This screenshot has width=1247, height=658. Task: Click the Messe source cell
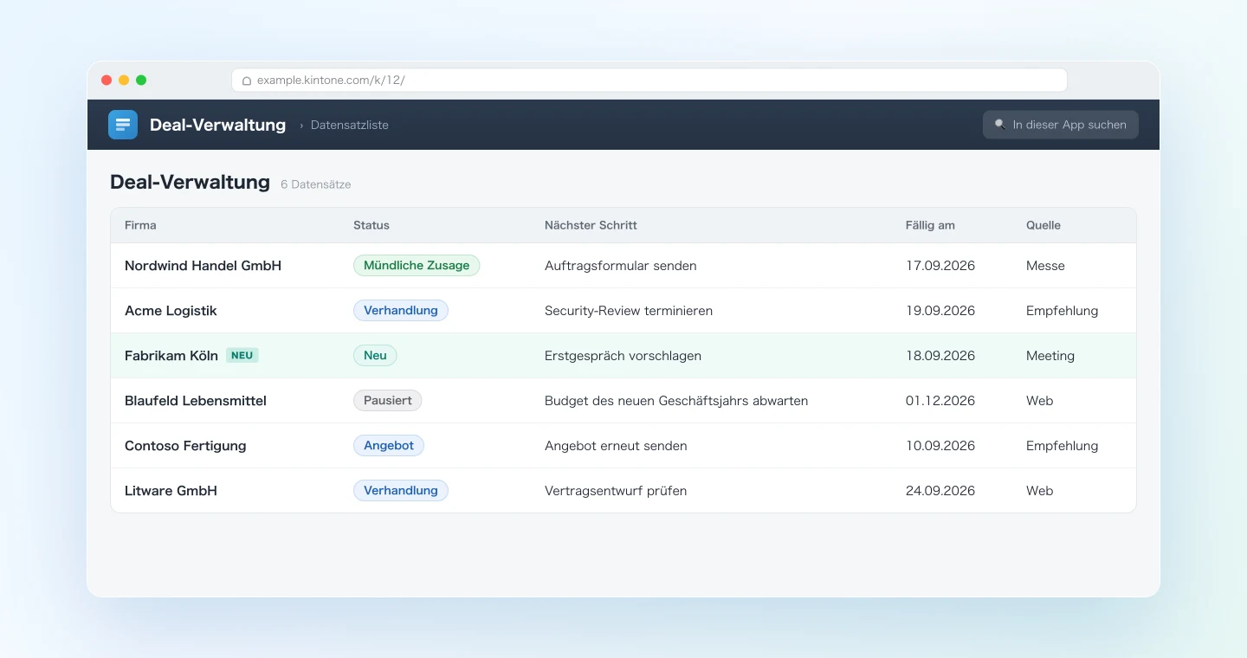[x=1045, y=266]
